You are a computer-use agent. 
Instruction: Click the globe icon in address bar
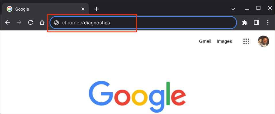(56, 23)
